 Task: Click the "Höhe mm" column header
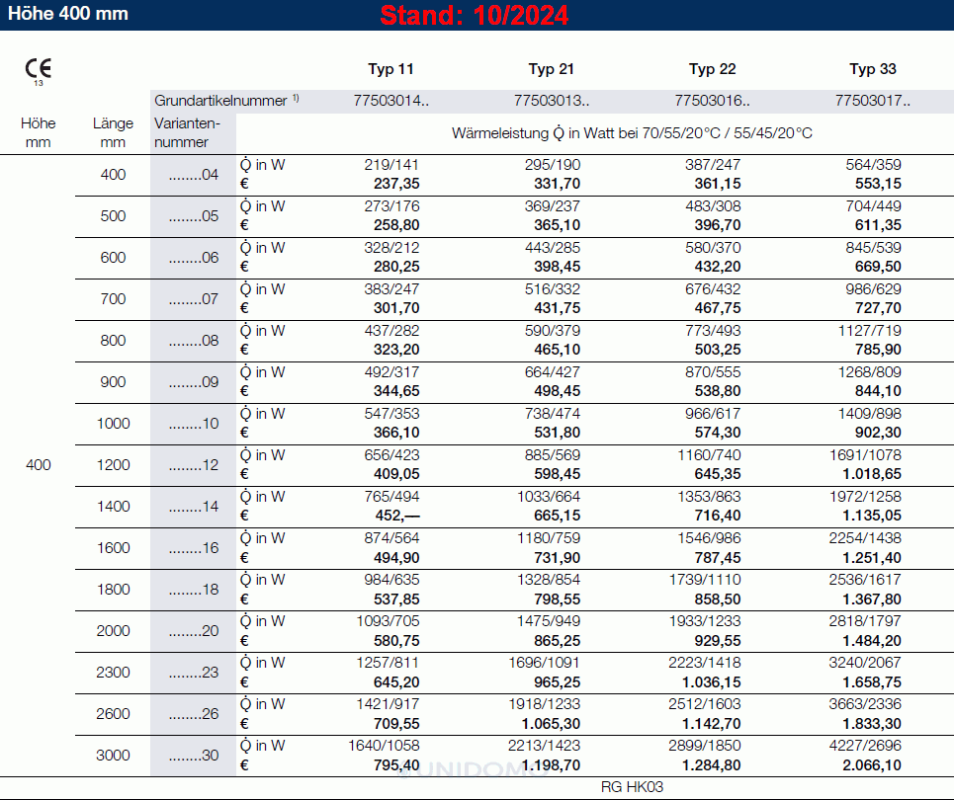click(39, 132)
